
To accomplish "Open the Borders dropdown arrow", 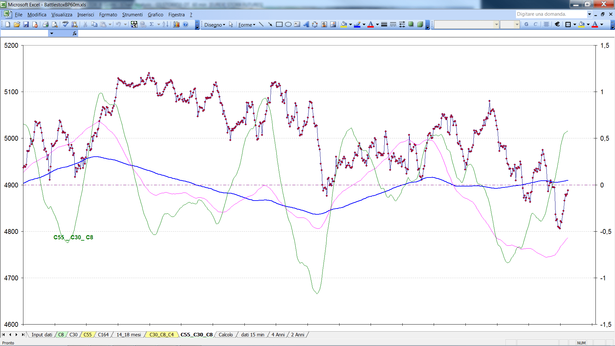I will [x=575, y=24].
